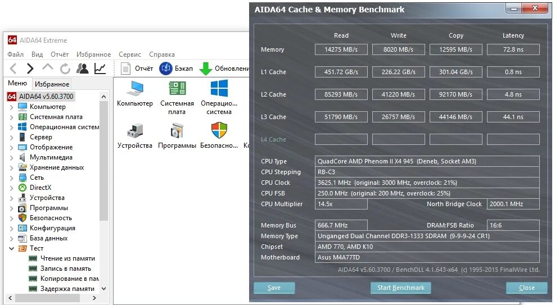Select the Хранение данных drives icon in tree

22,167
